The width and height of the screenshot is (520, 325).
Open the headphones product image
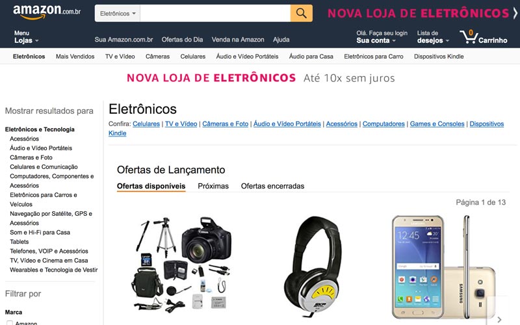pos(313,266)
